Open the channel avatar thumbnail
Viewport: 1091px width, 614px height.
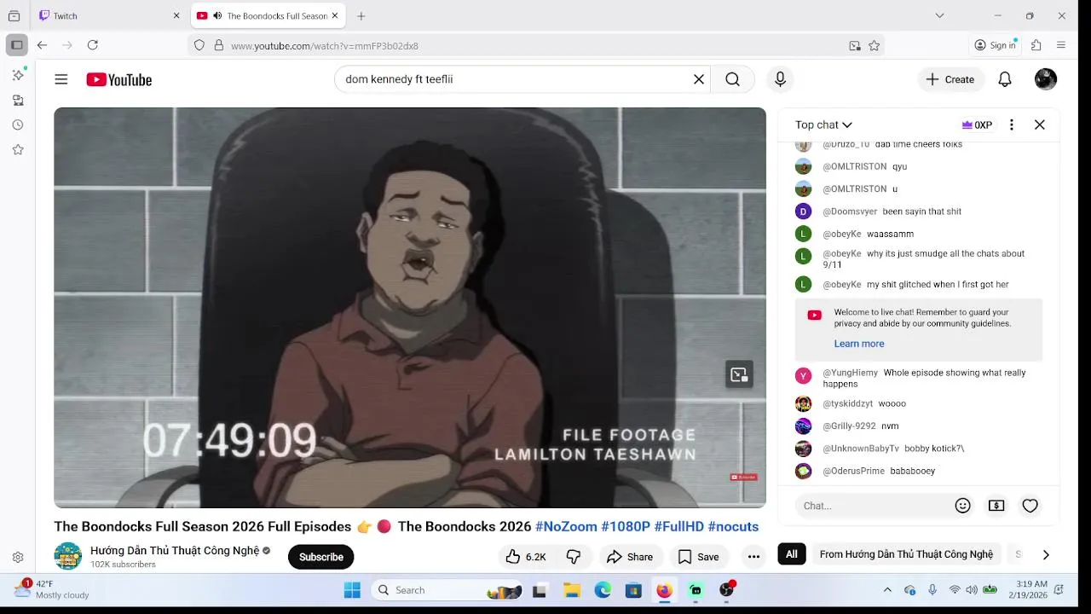[x=68, y=556]
